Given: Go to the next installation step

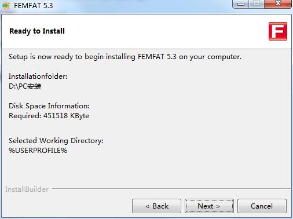Looking at the screenshot, I should coord(209,206).
